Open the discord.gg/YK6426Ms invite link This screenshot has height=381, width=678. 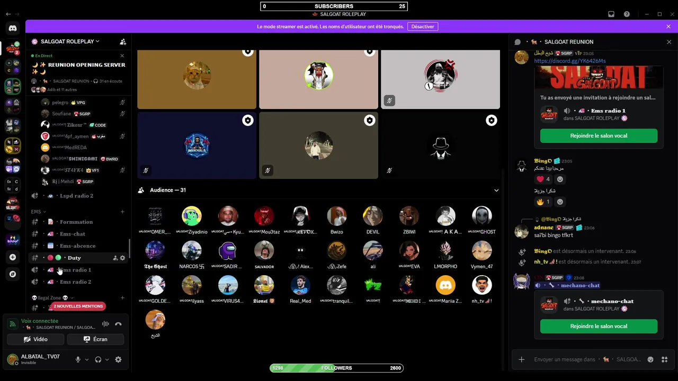tap(569, 61)
